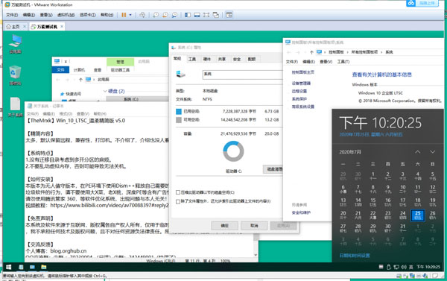
Task: Click 确定 in the drive properties dialog
Action: pyautogui.click(x=225, y=226)
